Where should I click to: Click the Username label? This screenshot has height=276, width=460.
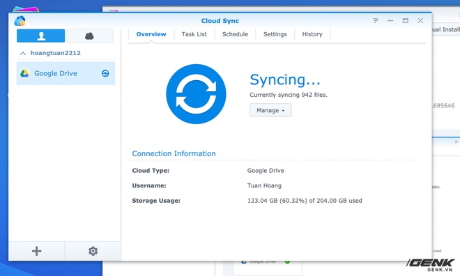149,185
